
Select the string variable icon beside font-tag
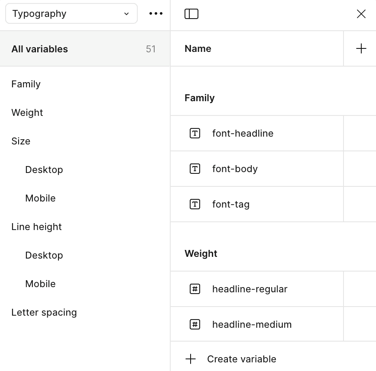pyautogui.click(x=195, y=204)
